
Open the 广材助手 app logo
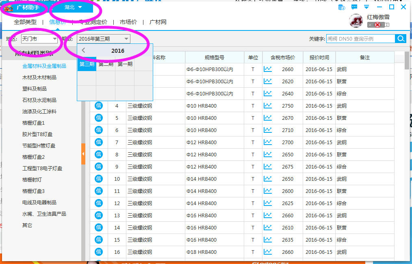tap(22, 7)
